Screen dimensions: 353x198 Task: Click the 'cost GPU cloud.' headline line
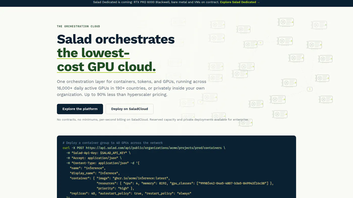tap(106, 67)
